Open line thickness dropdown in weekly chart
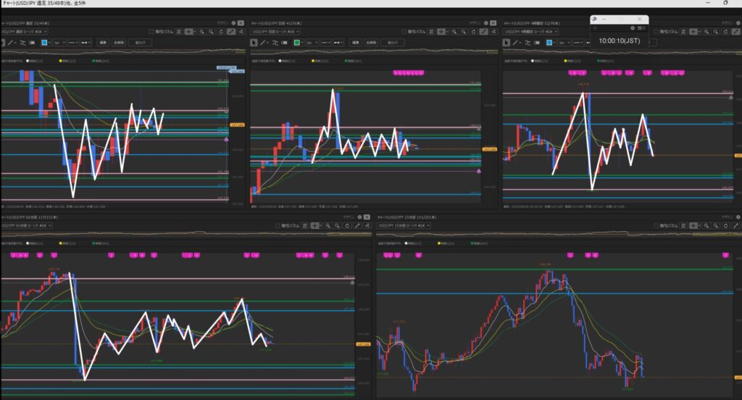 click(59, 43)
